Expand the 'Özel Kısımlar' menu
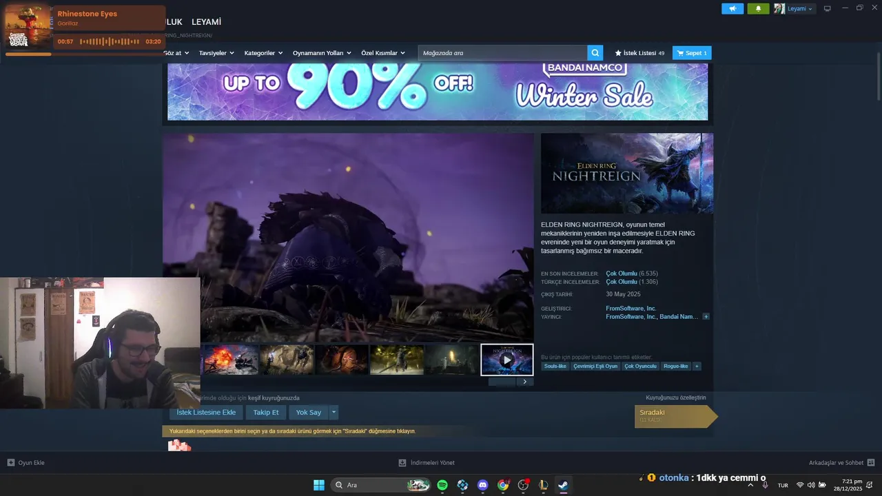 click(x=383, y=53)
